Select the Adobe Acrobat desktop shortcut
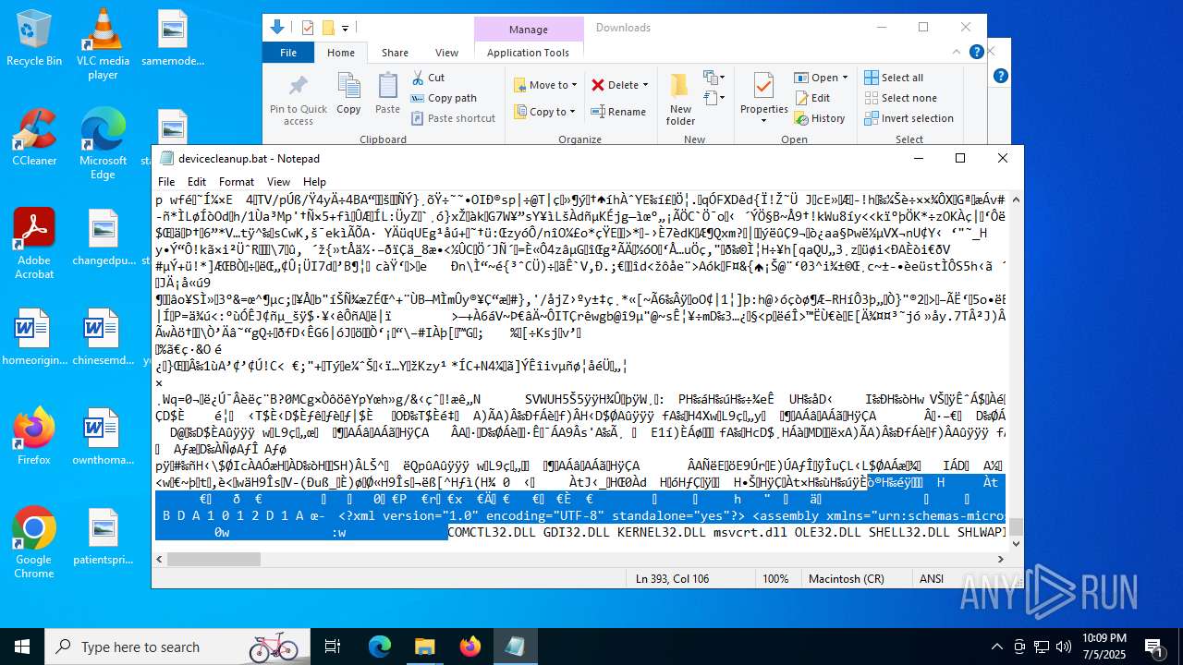 [x=34, y=244]
